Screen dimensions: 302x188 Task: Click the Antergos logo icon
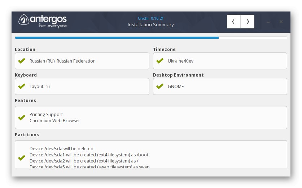[24, 20]
